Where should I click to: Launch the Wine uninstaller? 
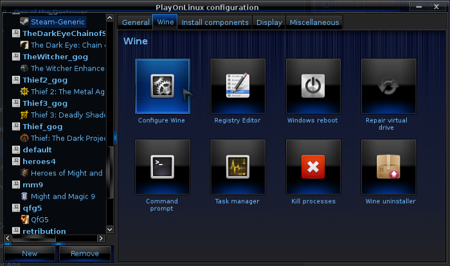[388, 167]
